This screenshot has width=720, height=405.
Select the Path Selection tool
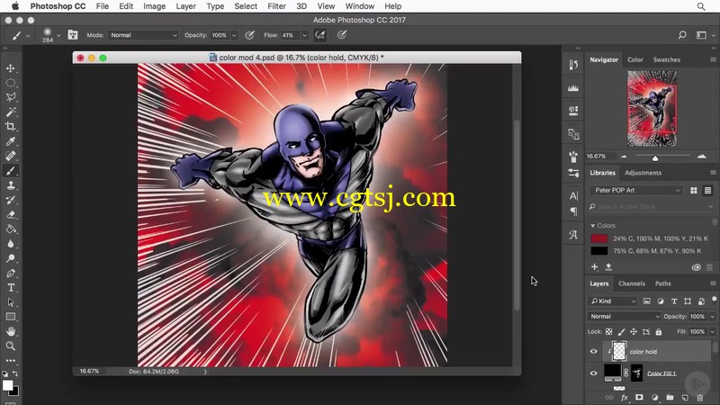point(11,302)
